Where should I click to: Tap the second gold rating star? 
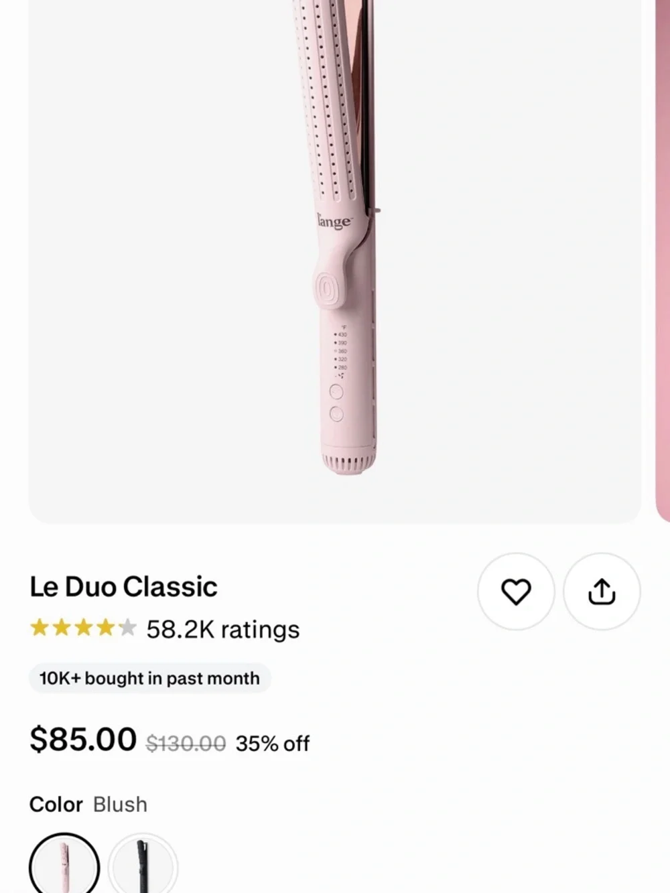62,628
